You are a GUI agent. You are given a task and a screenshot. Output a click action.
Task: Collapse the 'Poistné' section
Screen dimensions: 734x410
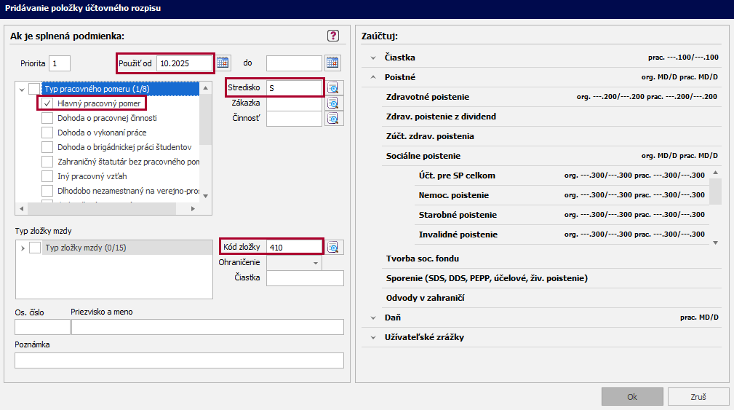[373, 77]
